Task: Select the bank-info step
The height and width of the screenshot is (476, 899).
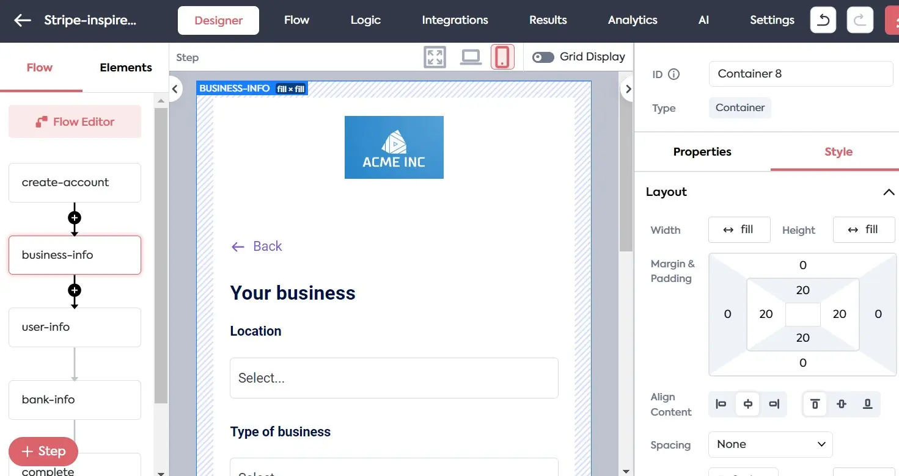Action: click(75, 400)
